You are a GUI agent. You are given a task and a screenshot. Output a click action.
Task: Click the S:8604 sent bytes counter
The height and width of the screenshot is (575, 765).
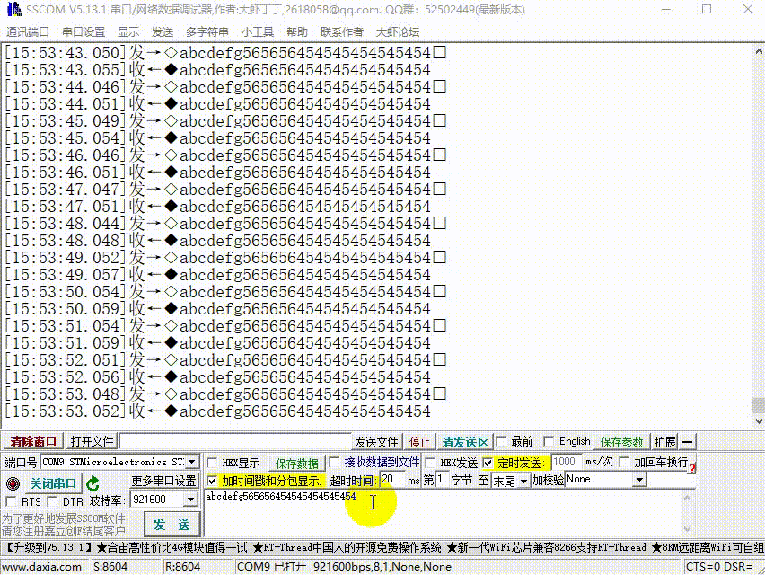click(x=110, y=567)
